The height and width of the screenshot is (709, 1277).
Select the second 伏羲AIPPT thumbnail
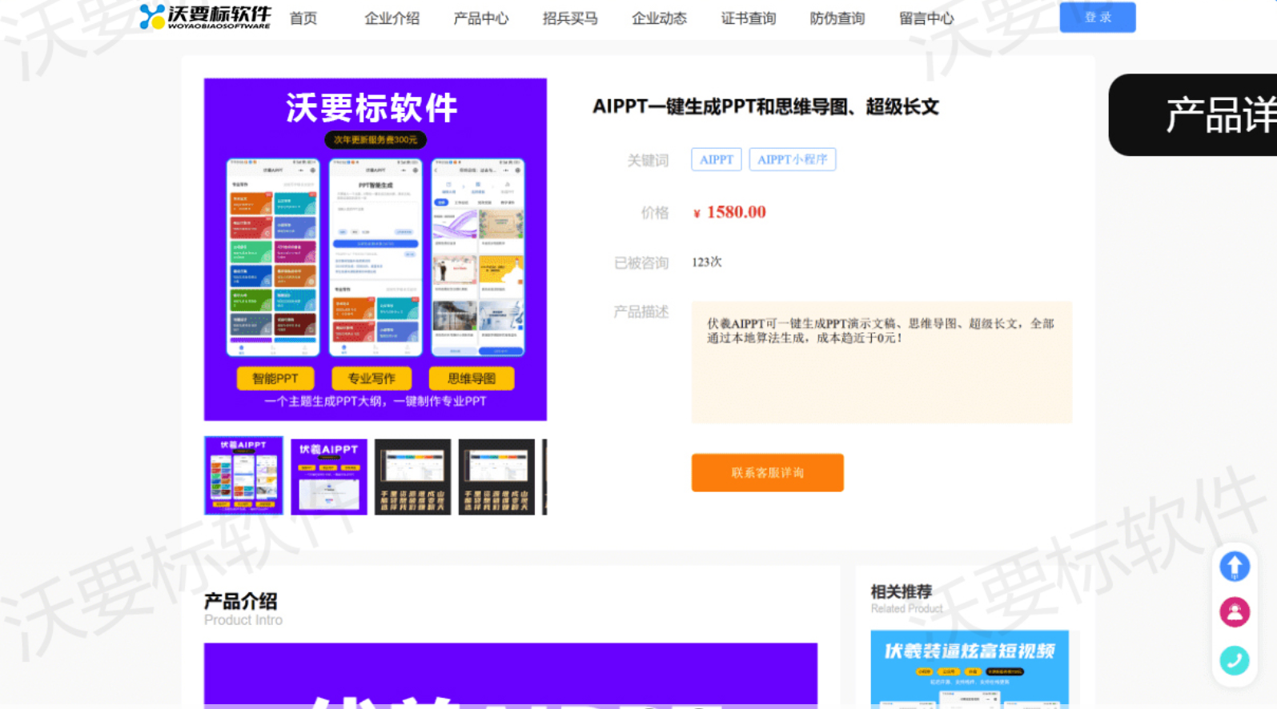coord(329,477)
